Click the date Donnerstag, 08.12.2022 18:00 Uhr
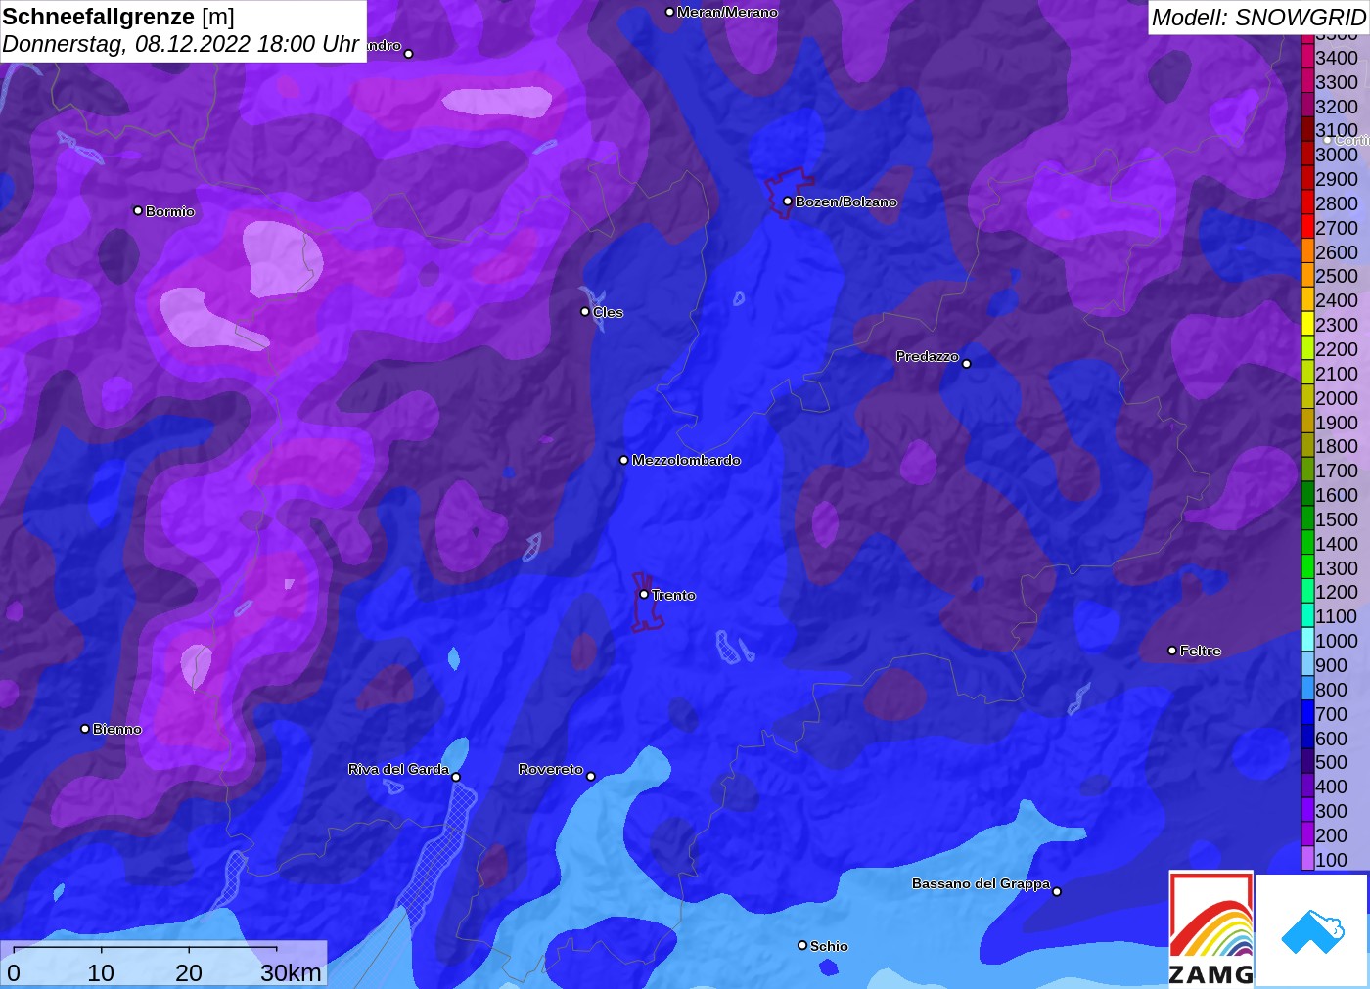Viewport: 1370px width, 989px height. (180, 44)
